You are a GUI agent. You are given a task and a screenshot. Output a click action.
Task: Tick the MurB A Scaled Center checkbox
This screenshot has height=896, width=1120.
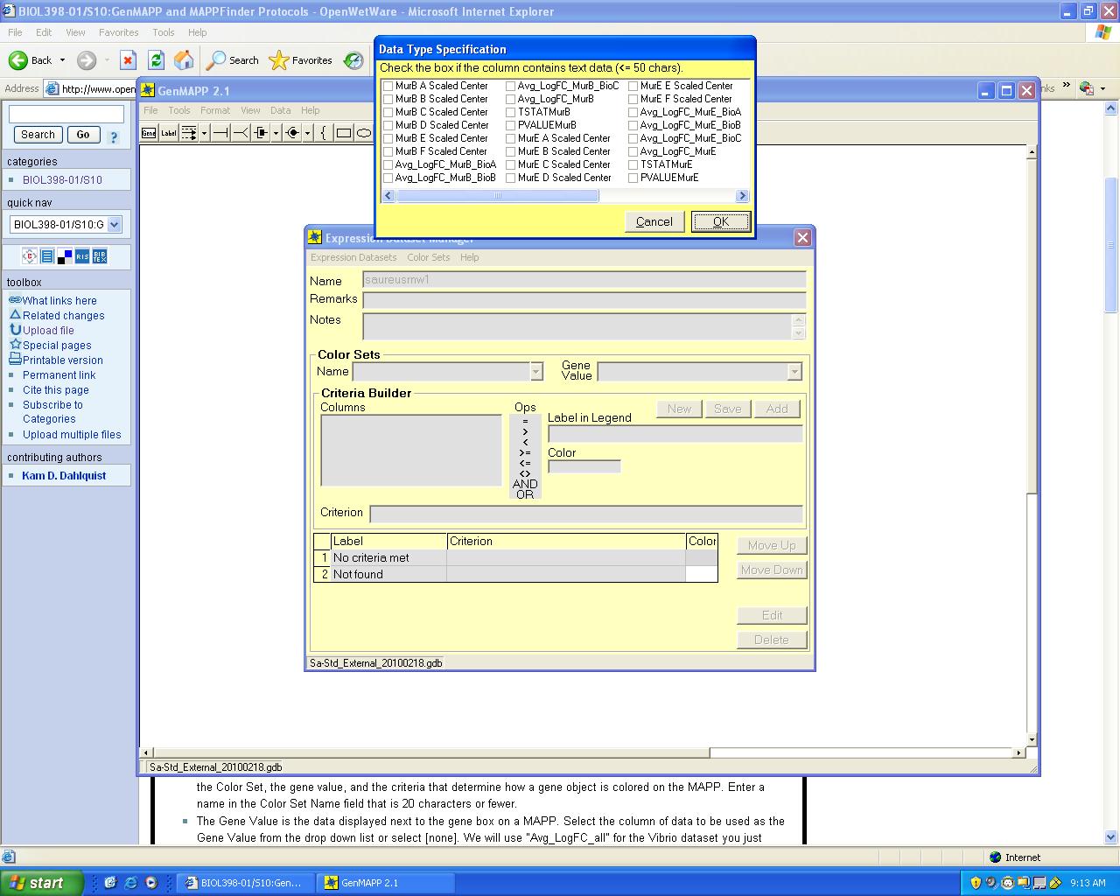388,86
